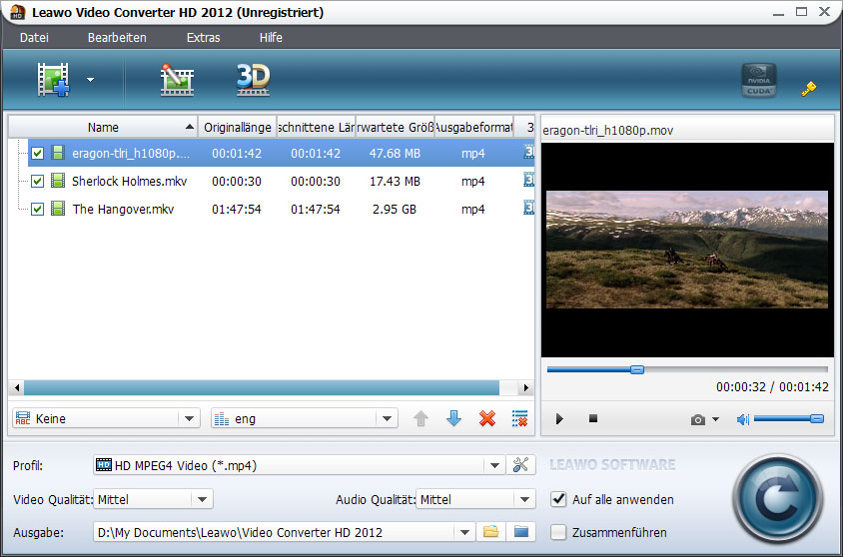
Task: Open the Hilfe menu
Action: coord(271,38)
